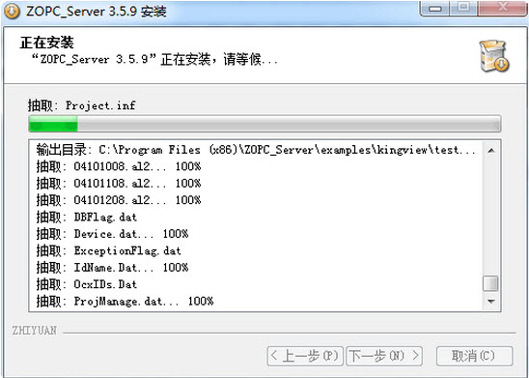Select the ProjManage.dat log entry
Screen dimensions: 529x378
coord(125,301)
